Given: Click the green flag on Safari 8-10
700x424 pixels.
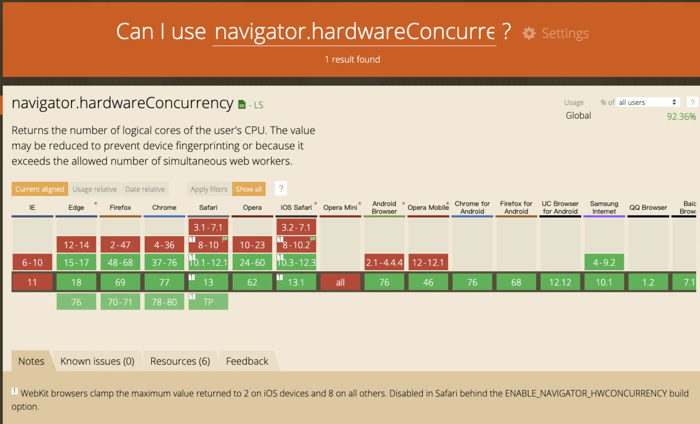Looking at the screenshot, I should (225, 239).
